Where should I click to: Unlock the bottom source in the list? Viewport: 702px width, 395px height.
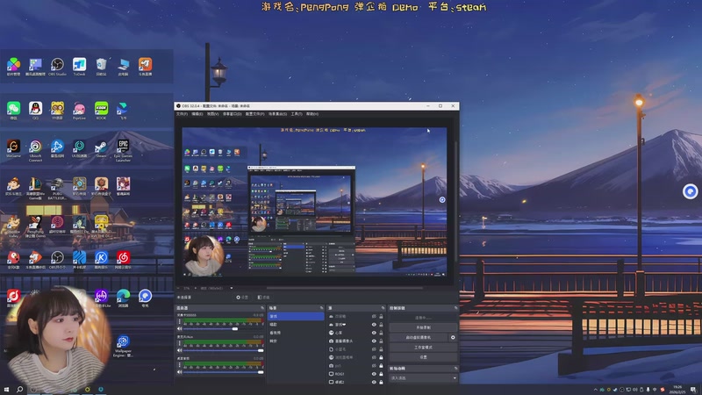[381, 382]
